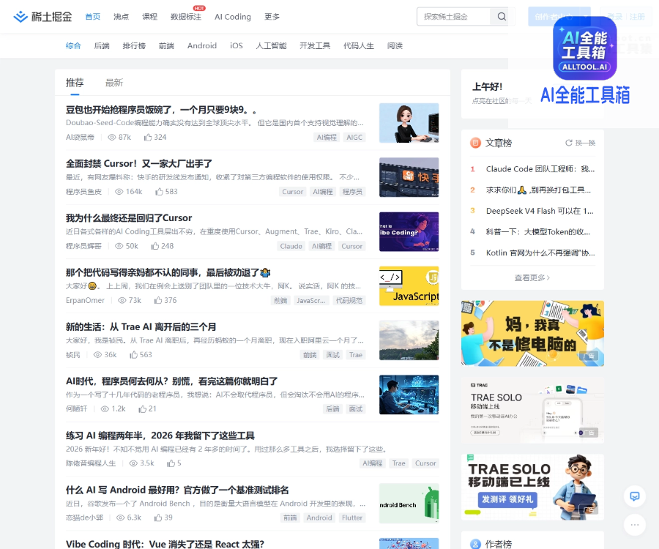
Task: Select the 开发工具 category tab
Action: 315,46
